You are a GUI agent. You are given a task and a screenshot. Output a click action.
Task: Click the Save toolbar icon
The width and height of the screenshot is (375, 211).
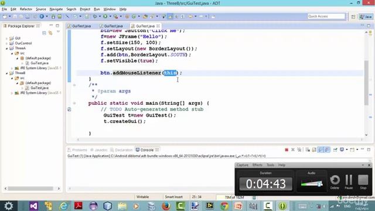[x=15, y=16]
